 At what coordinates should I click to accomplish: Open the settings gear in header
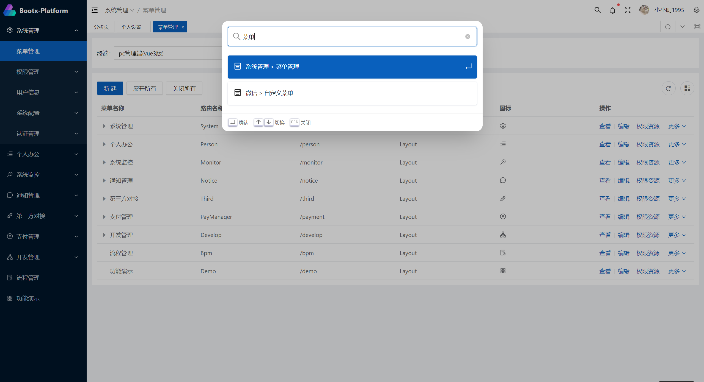click(696, 10)
